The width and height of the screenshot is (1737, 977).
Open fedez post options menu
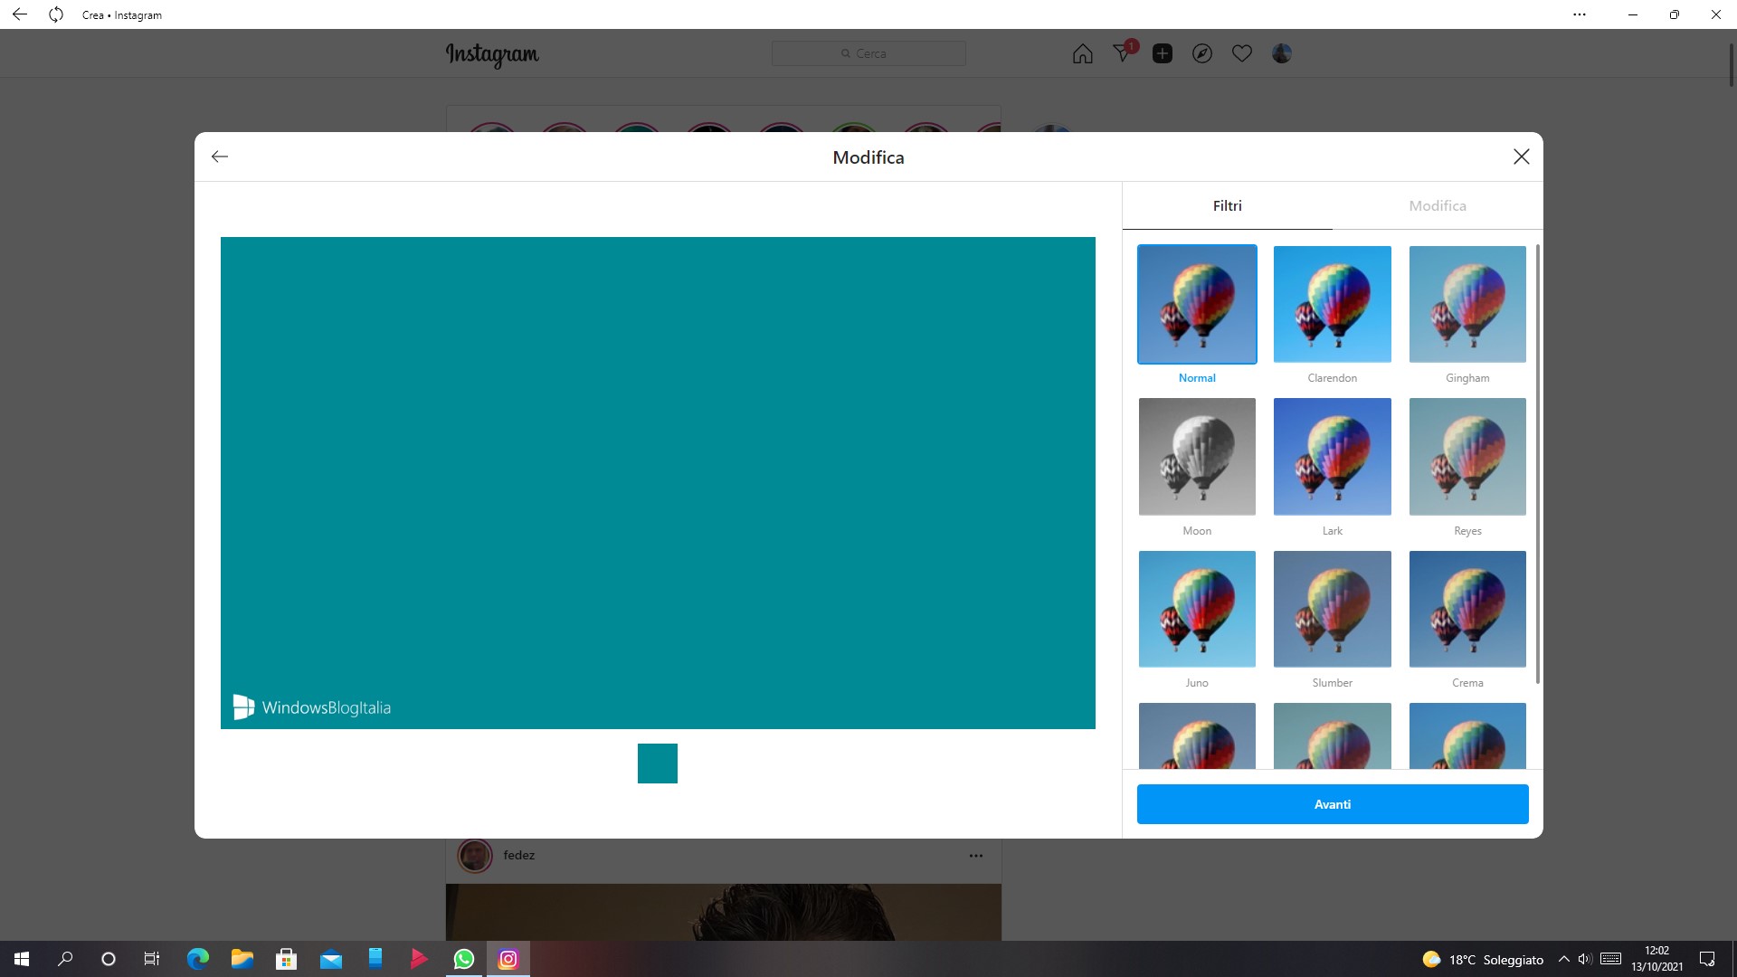pos(975,855)
